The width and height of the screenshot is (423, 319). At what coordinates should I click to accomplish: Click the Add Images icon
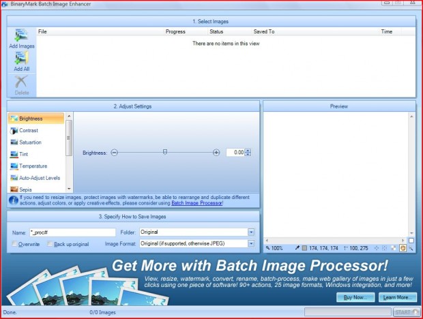pos(21,35)
